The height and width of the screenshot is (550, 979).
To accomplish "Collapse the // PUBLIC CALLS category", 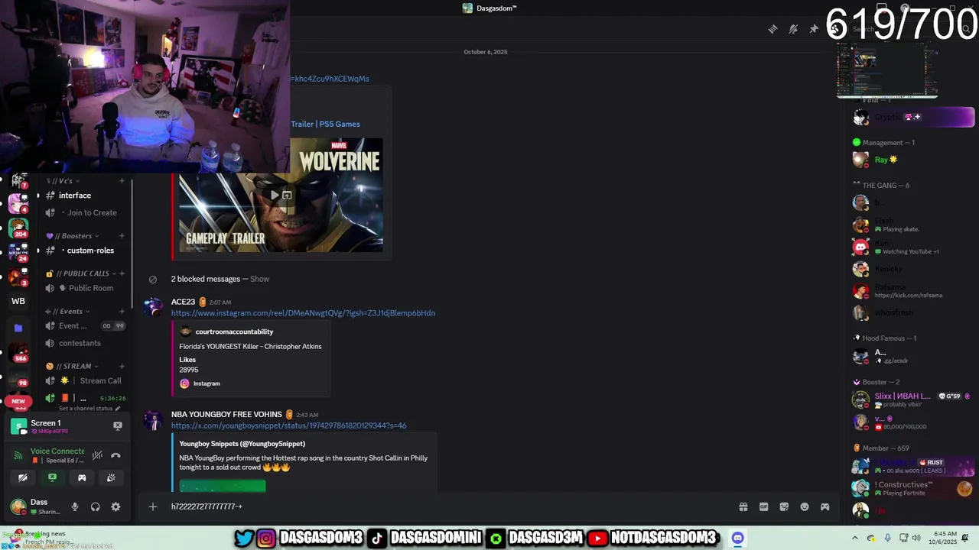I will tap(80, 273).
